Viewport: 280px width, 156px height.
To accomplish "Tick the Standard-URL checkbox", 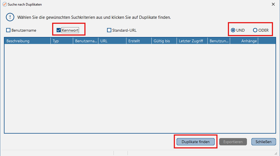I will tap(109, 30).
